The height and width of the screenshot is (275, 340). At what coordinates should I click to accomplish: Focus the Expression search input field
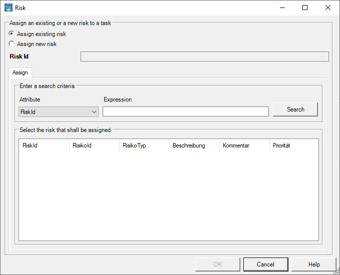(185, 111)
